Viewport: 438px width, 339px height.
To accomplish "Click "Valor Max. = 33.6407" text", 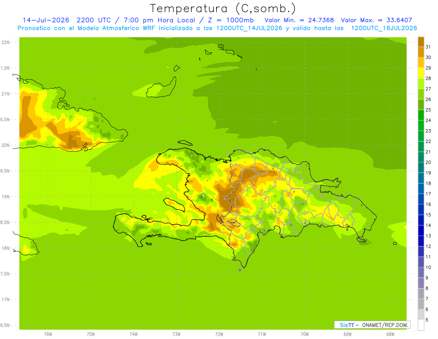I will [377, 20].
